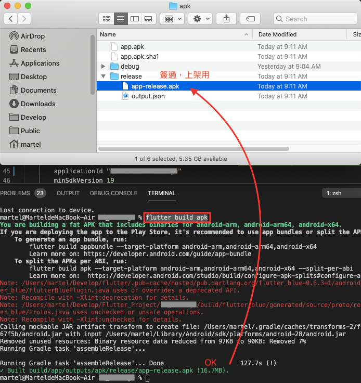Open the developer.android.com/guide/app-bundle link
Image resolution: width=361 pixels, height=383 pixels.
tap(167, 254)
